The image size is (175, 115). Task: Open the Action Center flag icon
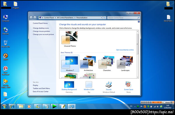pyautogui.click(x=141, y=107)
